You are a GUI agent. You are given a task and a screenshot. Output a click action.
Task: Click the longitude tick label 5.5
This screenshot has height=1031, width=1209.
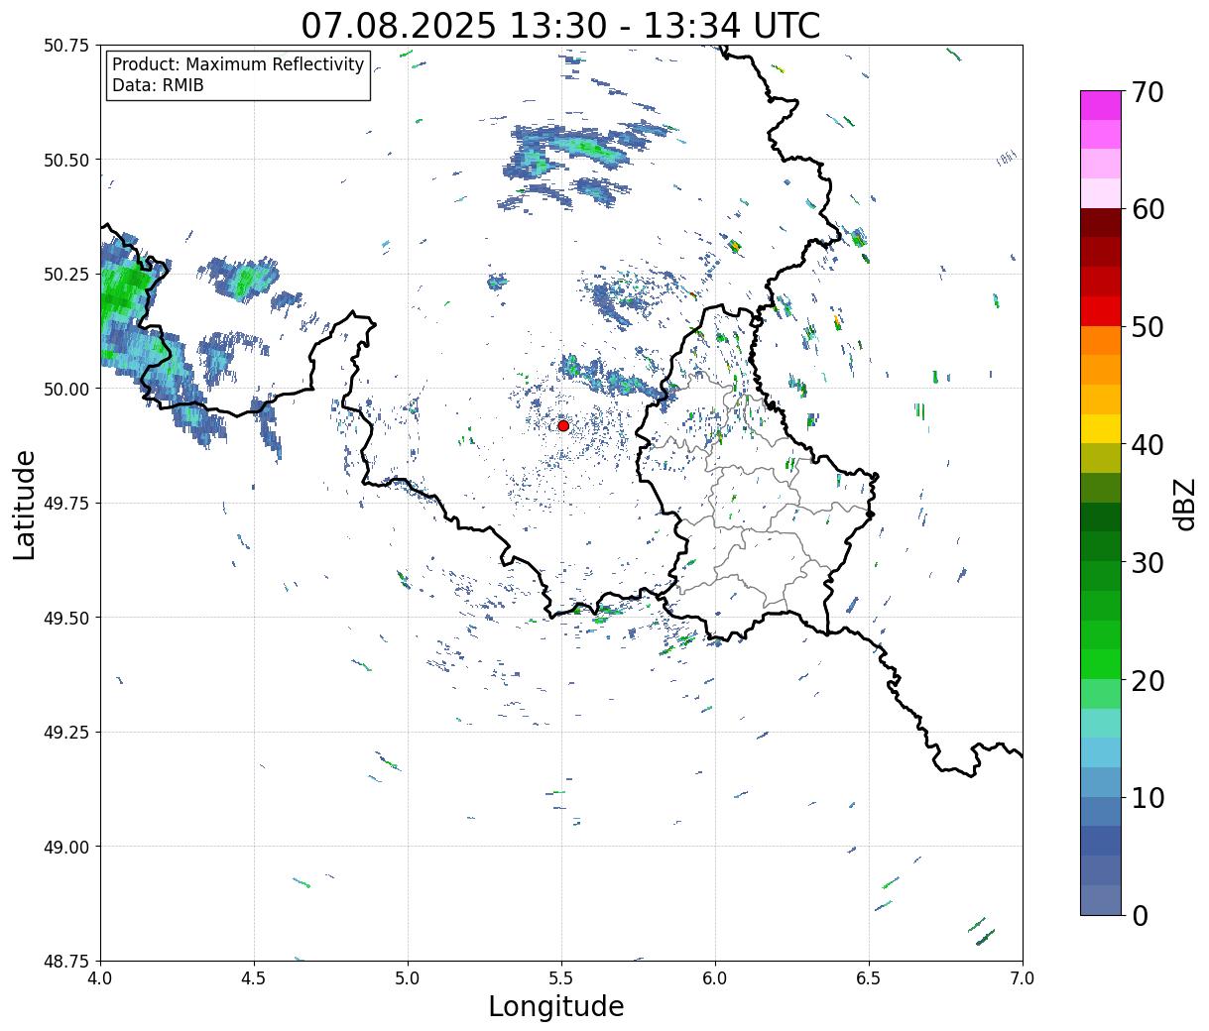tap(561, 978)
